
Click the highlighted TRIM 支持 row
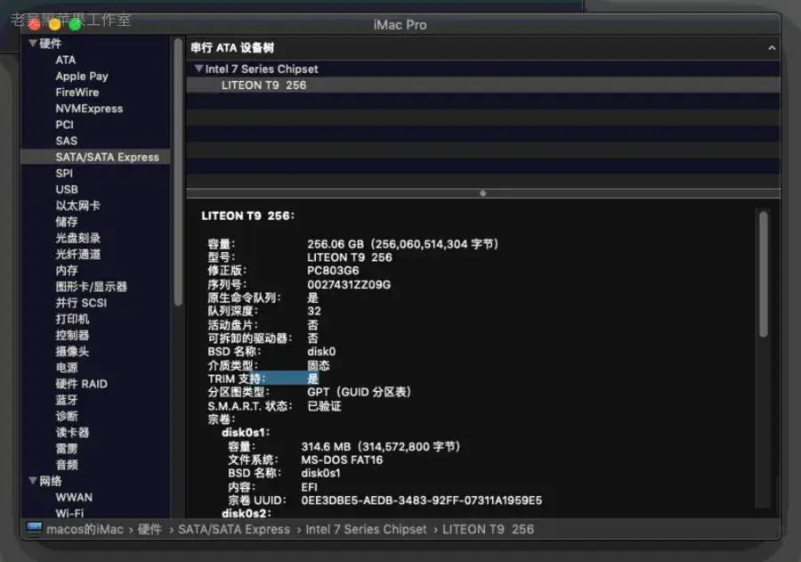coord(263,379)
